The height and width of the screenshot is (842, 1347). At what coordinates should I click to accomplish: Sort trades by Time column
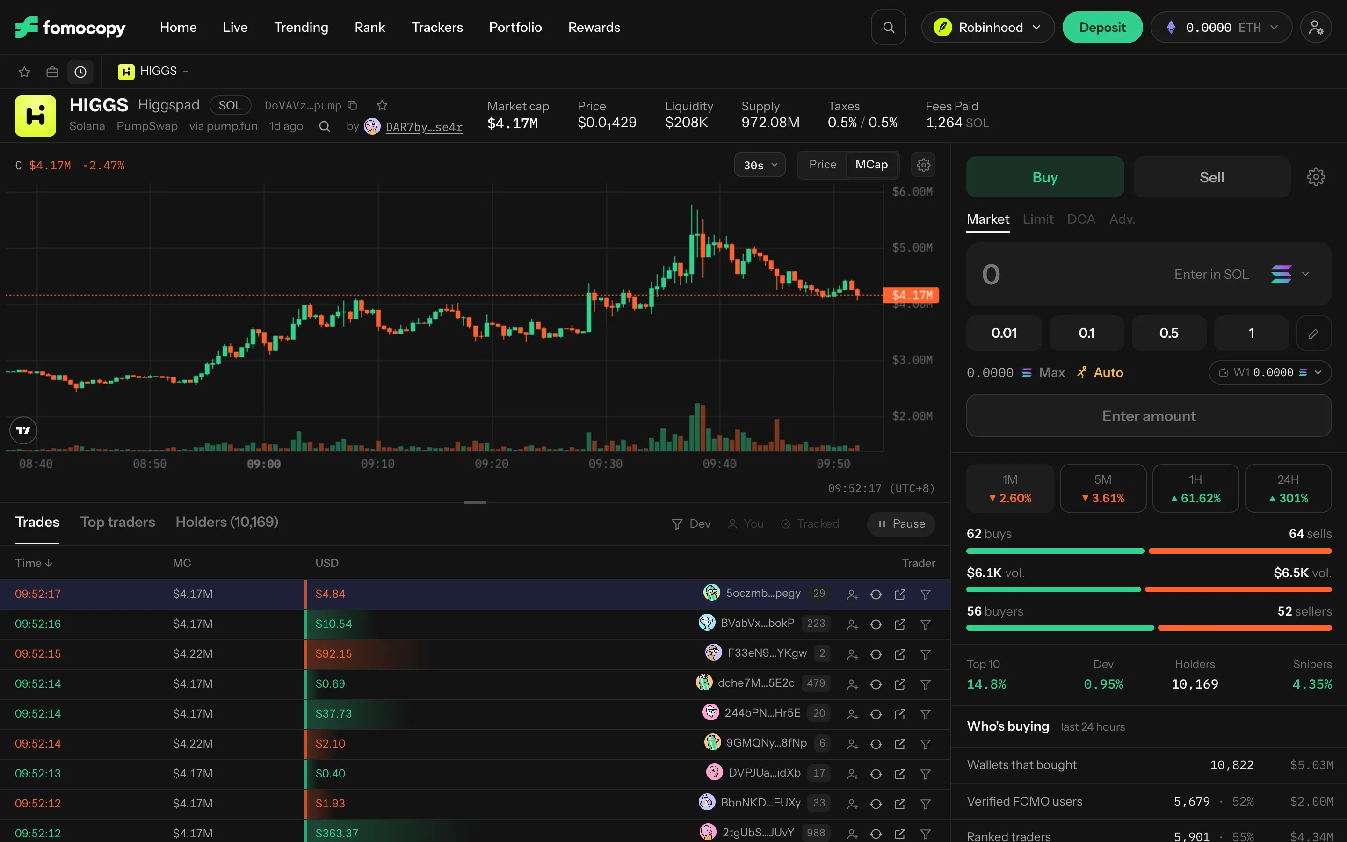tap(34, 563)
